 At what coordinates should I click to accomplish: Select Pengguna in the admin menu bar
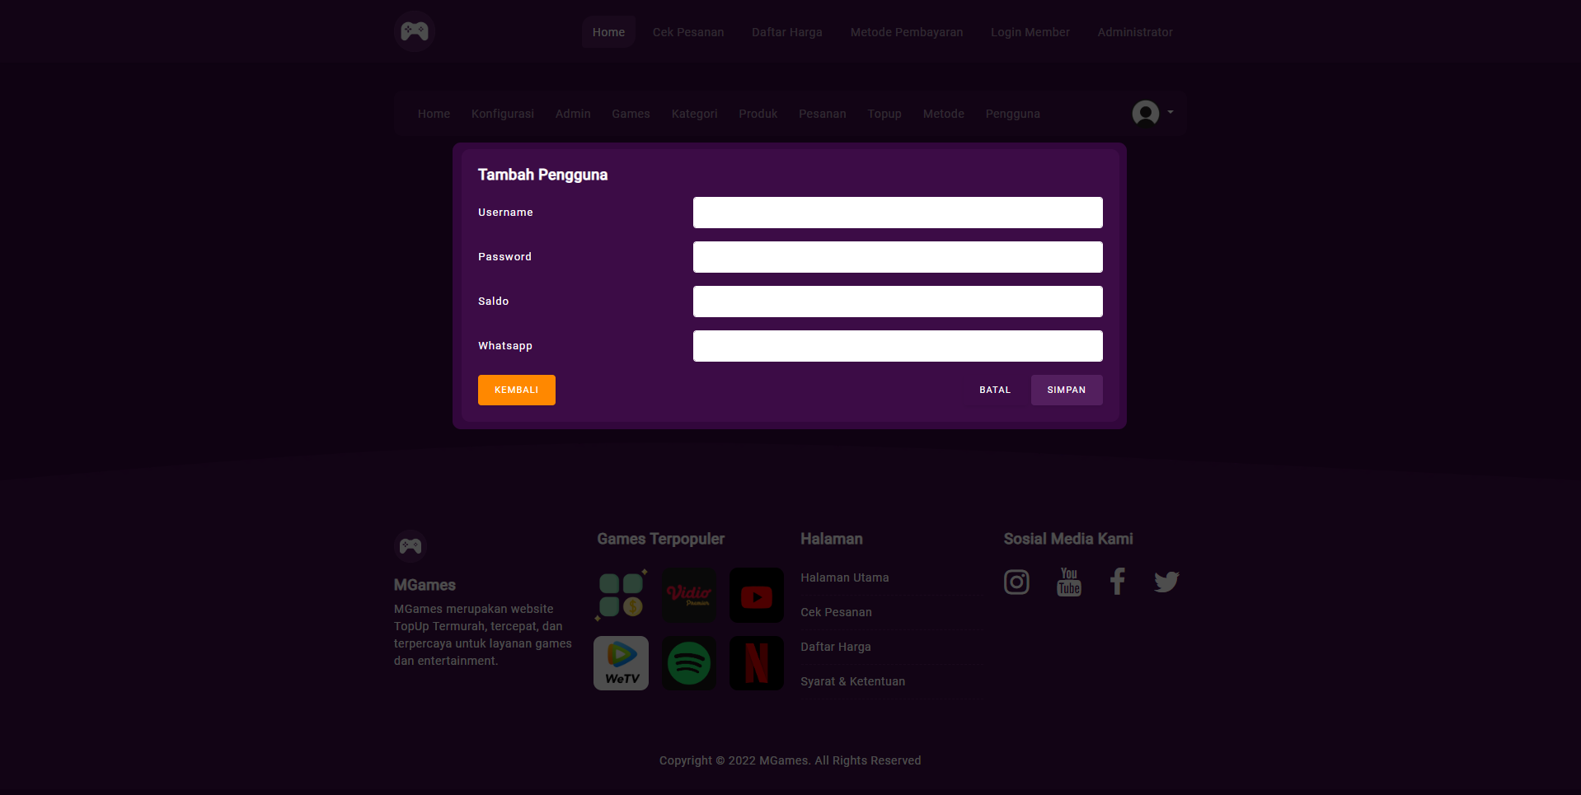click(1012, 114)
